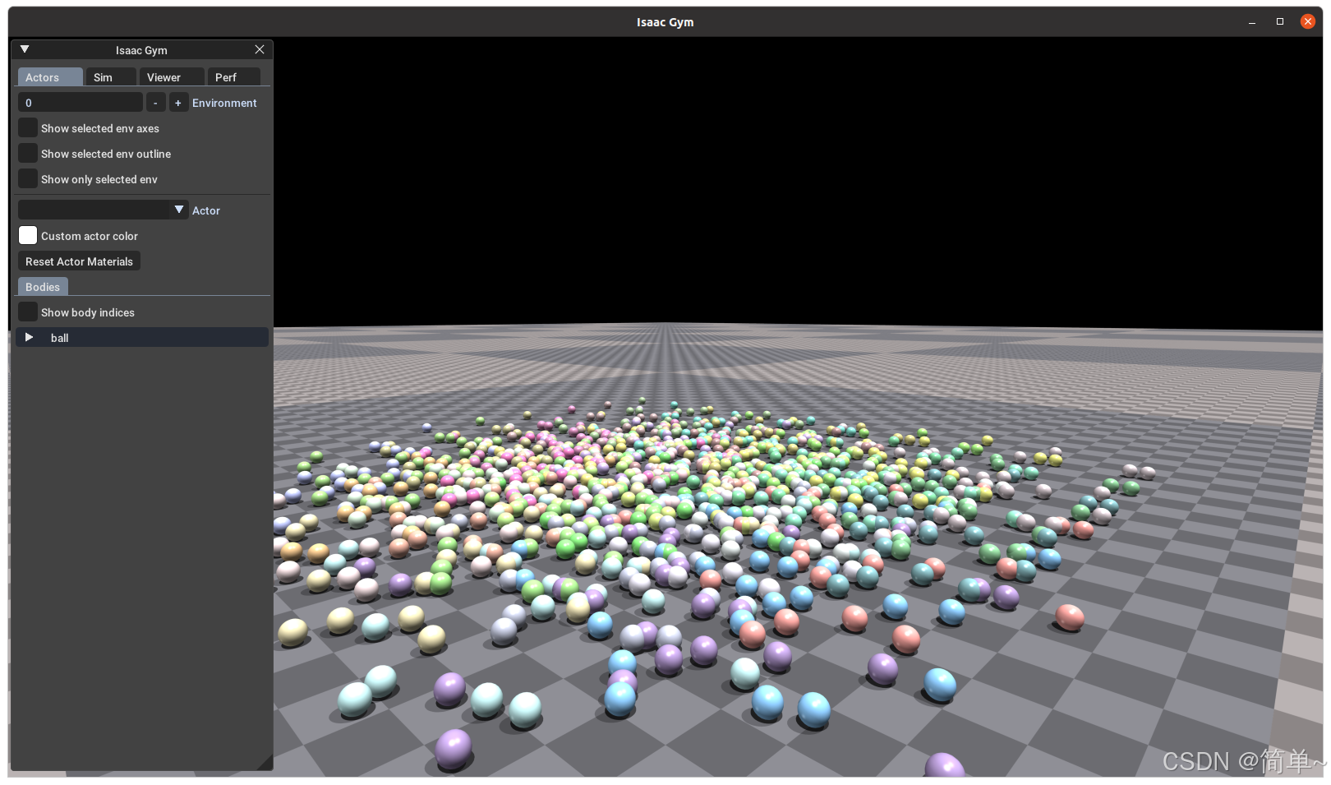Open the Actor dropdown arrow

tap(179, 210)
